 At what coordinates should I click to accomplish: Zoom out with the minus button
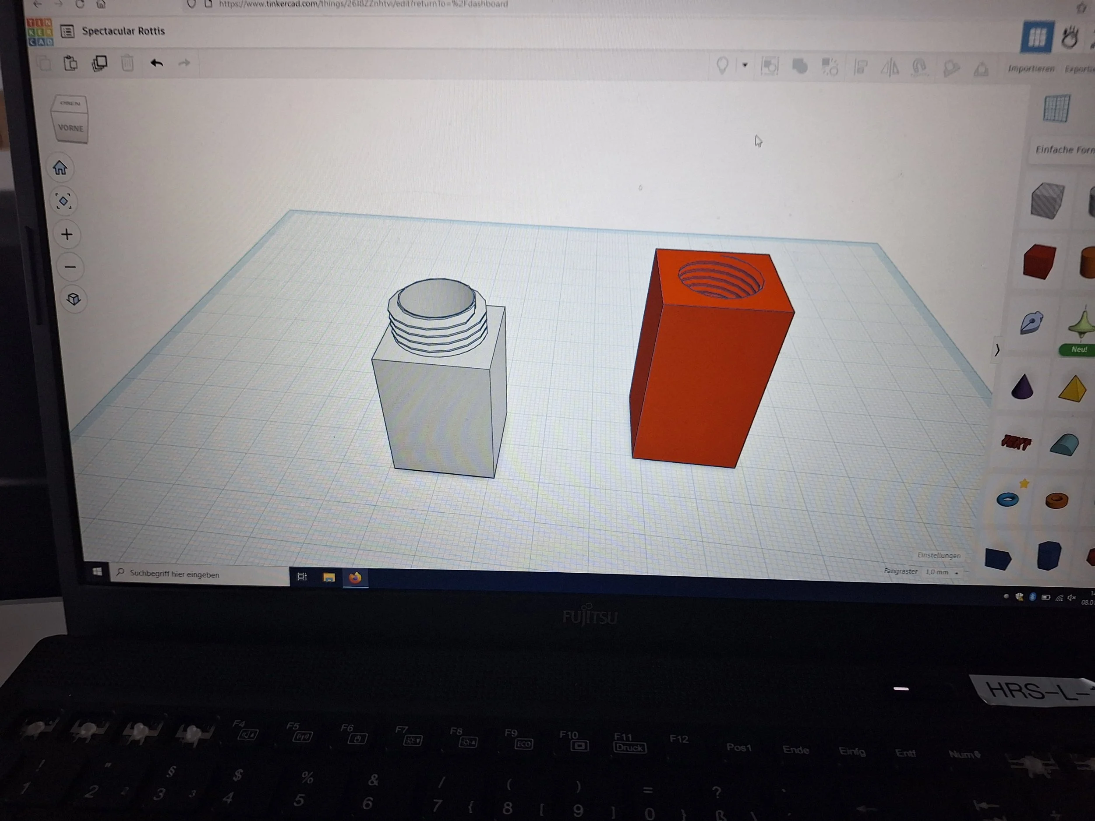point(70,267)
